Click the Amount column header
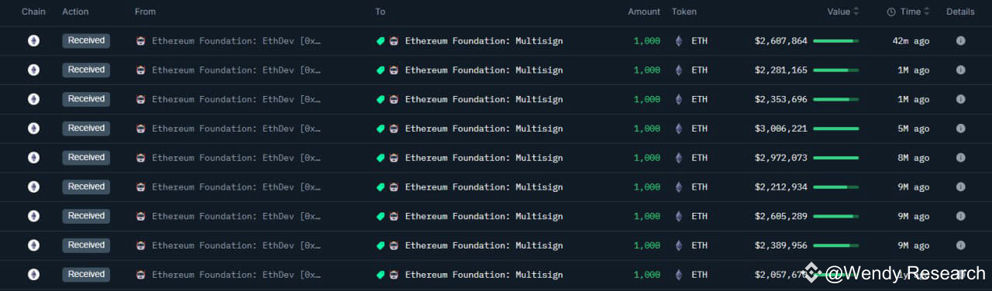The width and height of the screenshot is (992, 291). click(x=644, y=12)
